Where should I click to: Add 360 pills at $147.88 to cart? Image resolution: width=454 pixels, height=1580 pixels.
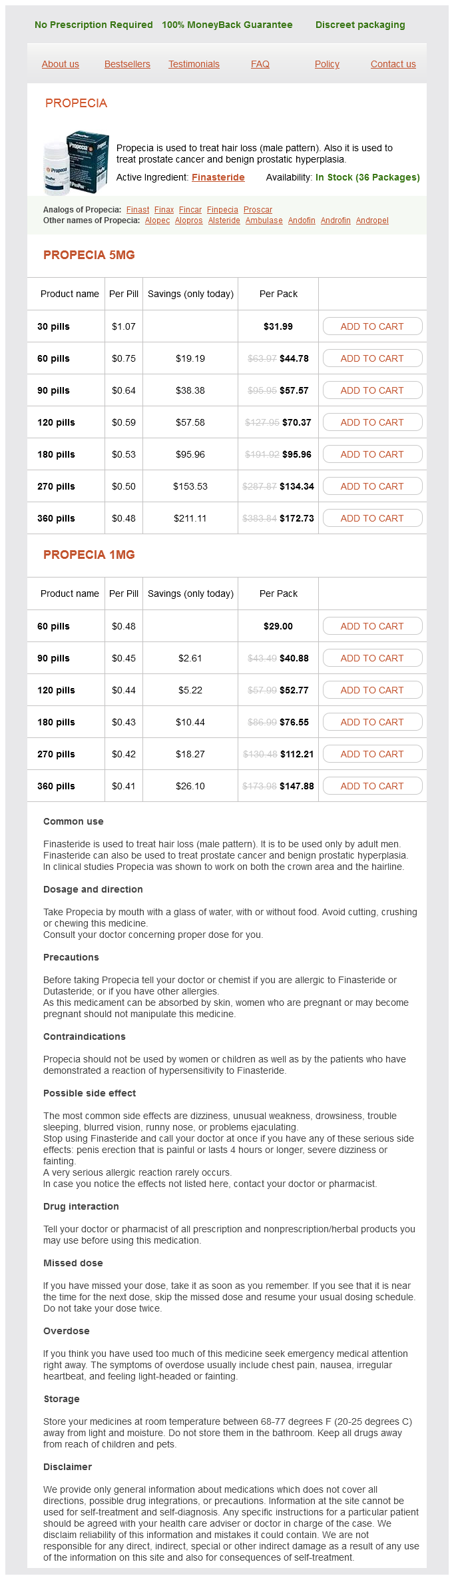372,786
